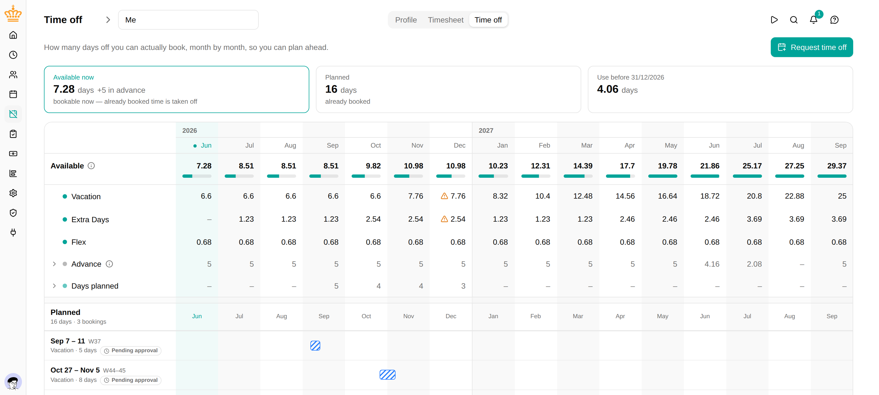The height and width of the screenshot is (395, 879).
Task: Open the clipboard checklist sidebar icon
Action: 13,134
